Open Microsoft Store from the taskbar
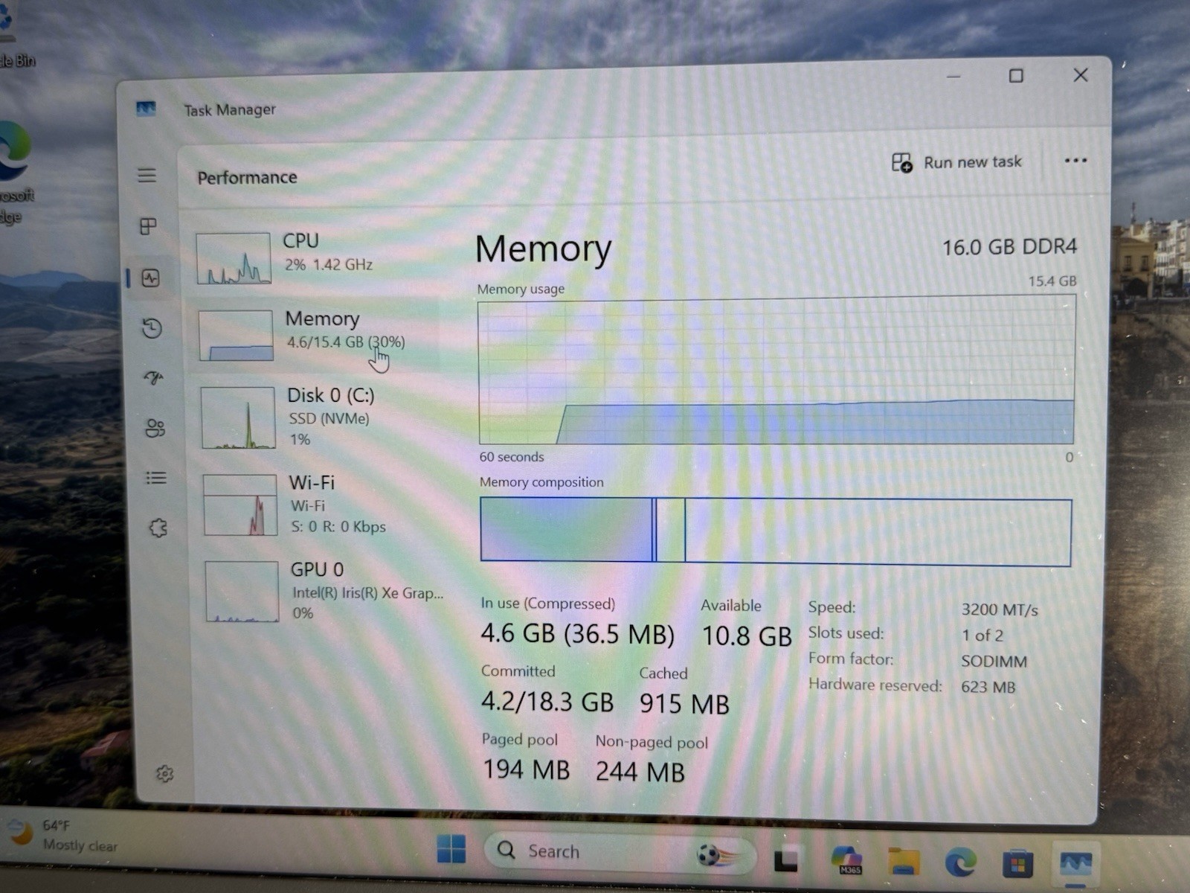1190x893 pixels. tap(1017, 864)
